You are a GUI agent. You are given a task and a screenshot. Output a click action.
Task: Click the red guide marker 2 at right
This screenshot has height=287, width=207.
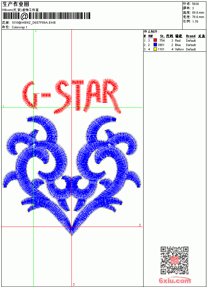click(140, 225)
